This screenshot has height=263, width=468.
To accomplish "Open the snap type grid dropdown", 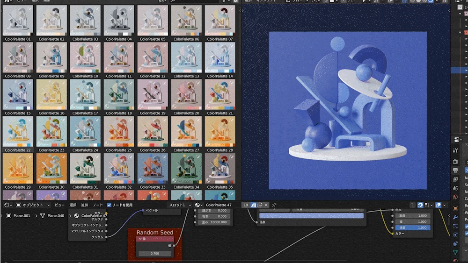I will pyautogui.click(x=429, y=205).
